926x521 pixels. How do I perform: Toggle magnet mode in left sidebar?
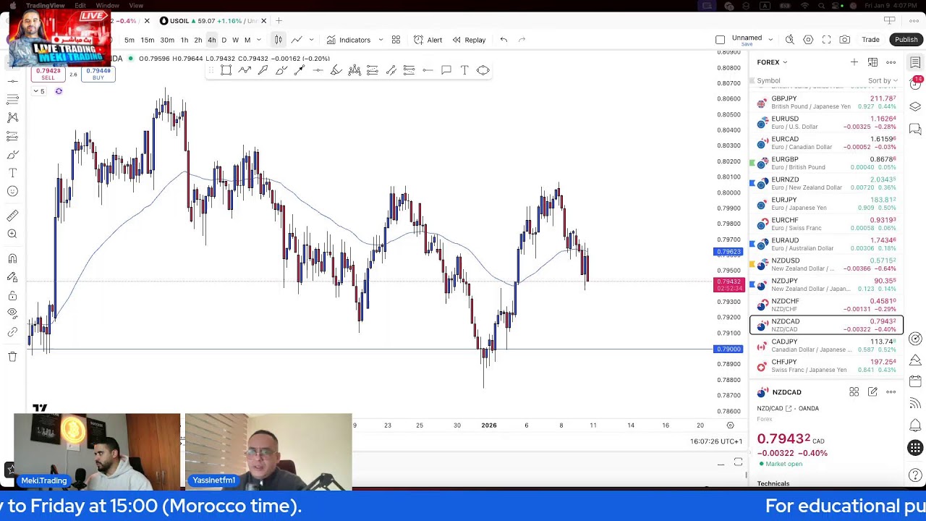coord(12,258)
